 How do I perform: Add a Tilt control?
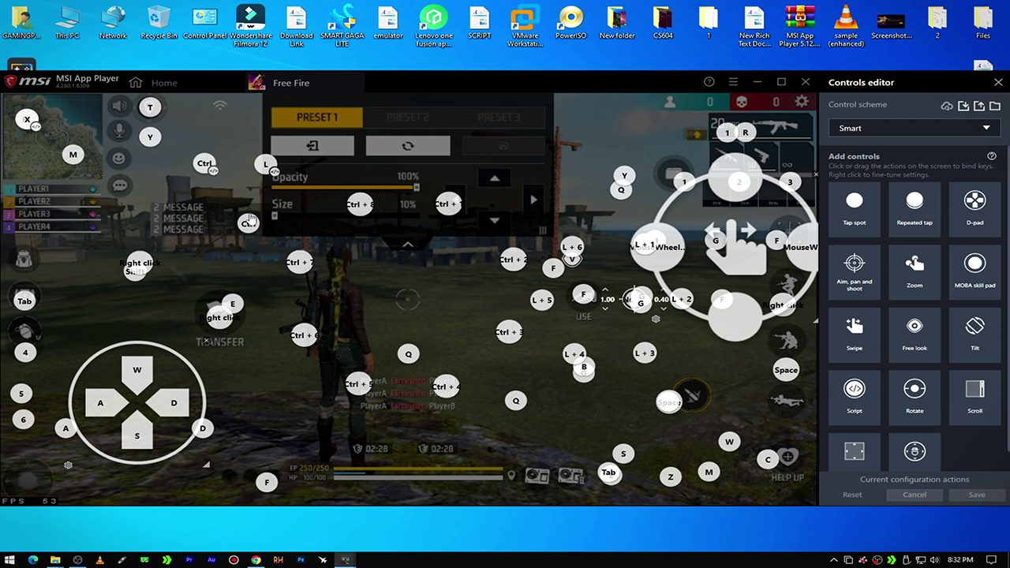tap(974, 333)
